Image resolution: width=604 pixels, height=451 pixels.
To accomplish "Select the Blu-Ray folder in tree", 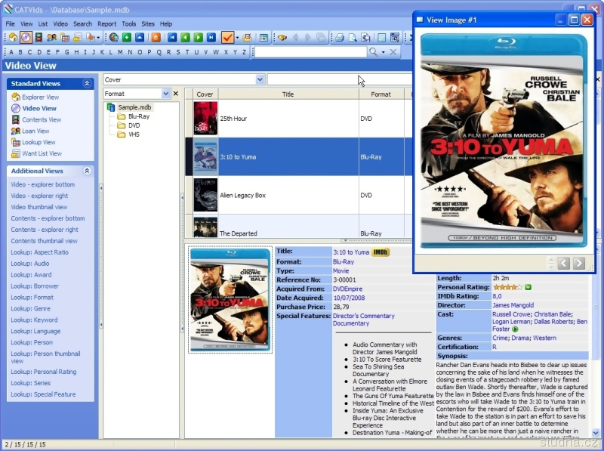I will click(139, 116).
